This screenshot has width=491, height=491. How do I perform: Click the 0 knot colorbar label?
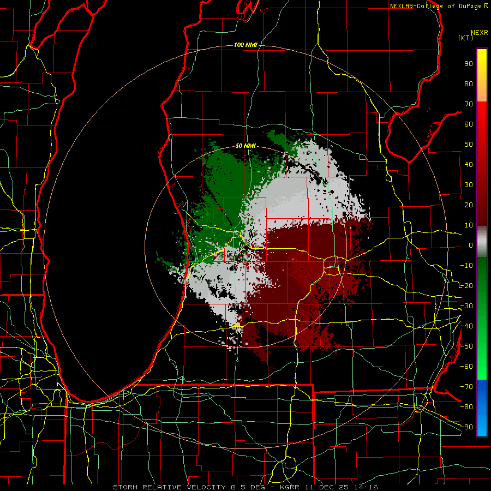click(471, 245)
